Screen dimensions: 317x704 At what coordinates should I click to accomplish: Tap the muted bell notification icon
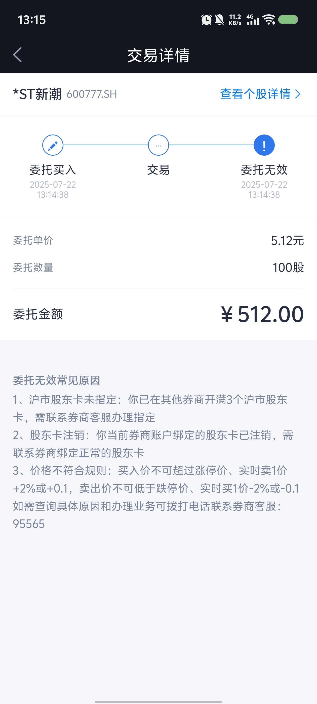(219, 20)
